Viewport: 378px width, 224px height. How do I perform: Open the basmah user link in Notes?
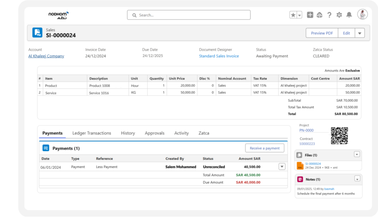click(x=329, y=189)
